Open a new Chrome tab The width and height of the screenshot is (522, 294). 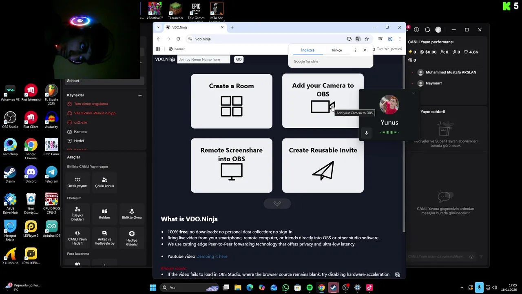click(232, 27)
